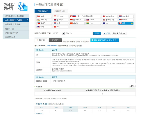Viewport: 141px width, 115px height.
Task: Click the 2016 year column header
Action: [99, 107]
